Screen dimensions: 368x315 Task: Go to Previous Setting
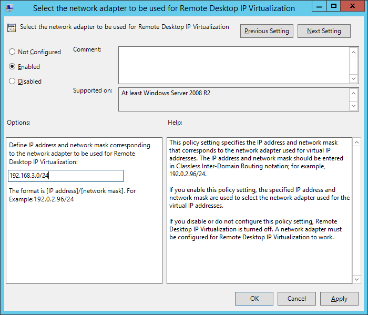tap(267, 31)
